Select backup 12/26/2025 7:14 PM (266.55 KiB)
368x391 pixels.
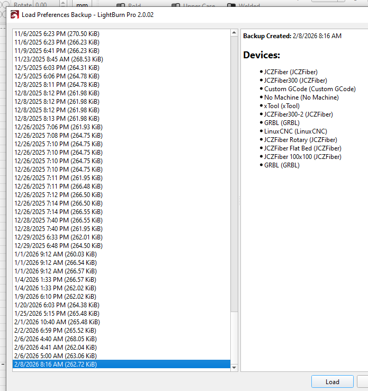[x=121, y=212]
